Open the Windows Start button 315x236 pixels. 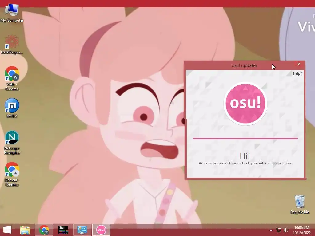pos(7,230)
